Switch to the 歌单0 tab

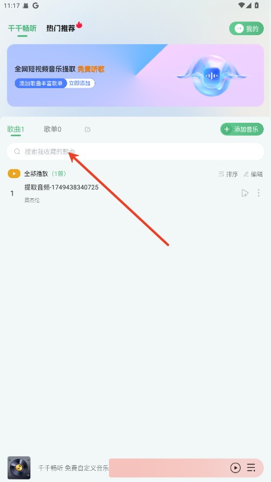(x=52, y=129)
